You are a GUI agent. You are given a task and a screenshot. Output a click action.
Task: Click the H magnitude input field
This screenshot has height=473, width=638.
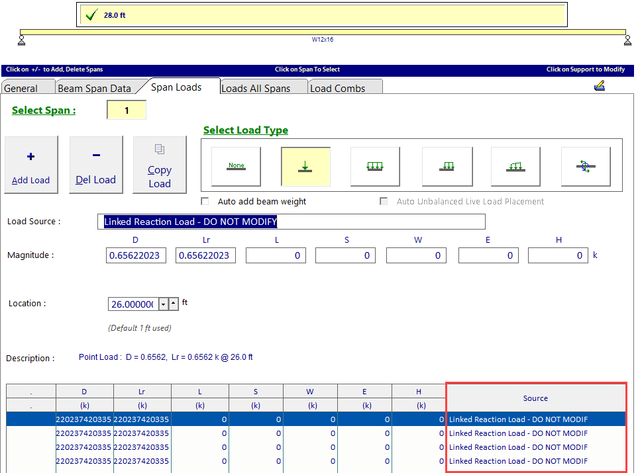click(558, 255)
